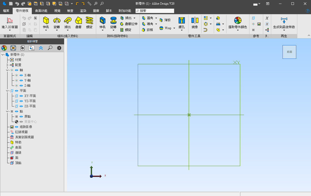Click the 導角 chamfer button

(x=147, y=24)
